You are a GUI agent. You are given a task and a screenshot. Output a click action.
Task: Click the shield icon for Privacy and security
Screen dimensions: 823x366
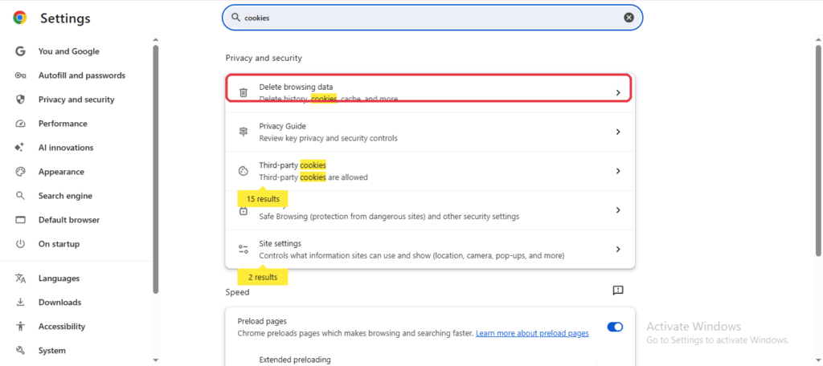tap(20, 100)
